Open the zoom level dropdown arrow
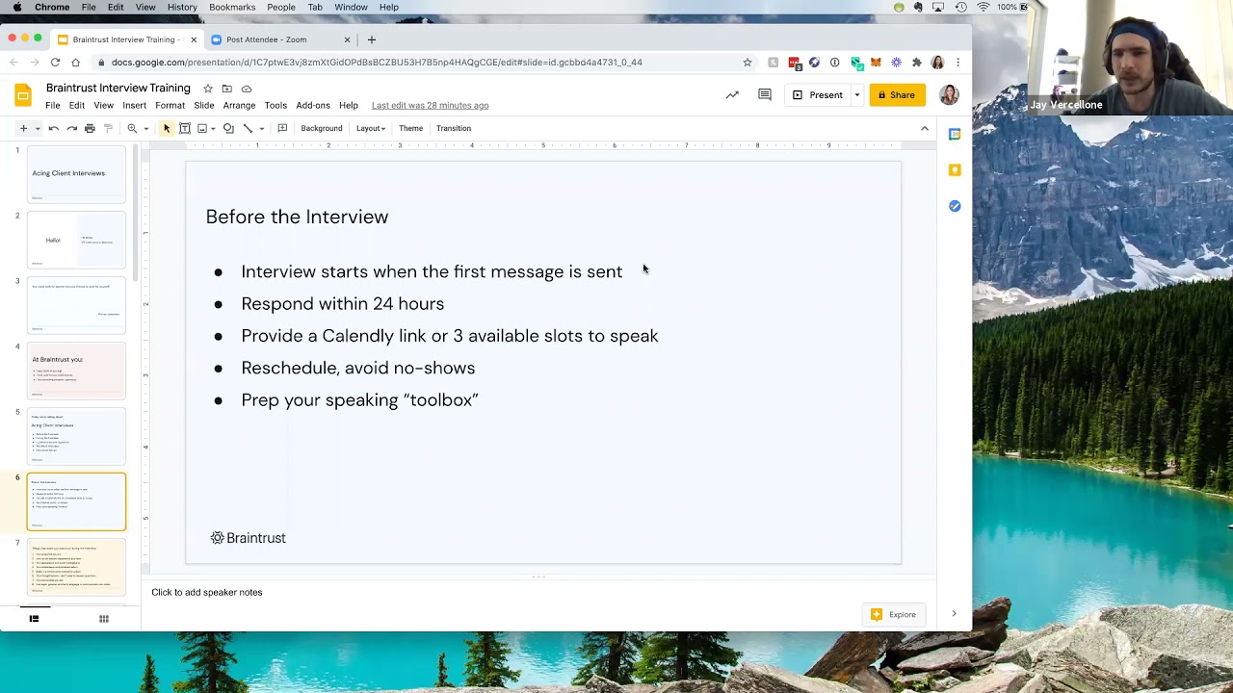1233x693 pixels. 146,128
